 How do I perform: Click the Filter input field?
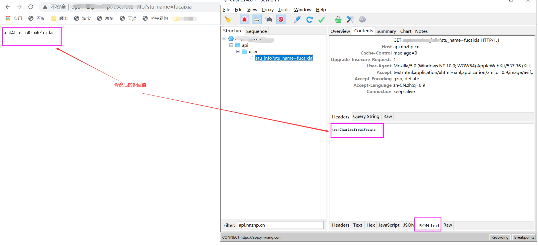pyautogui.click(x=281, y=225)
